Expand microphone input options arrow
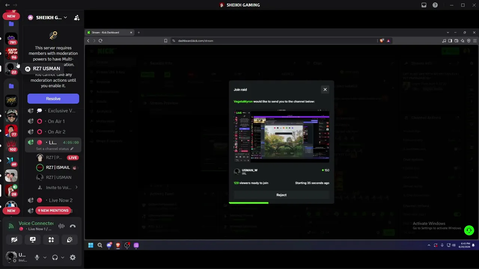This screenshot has height=269, width=479. click(45, 257)
